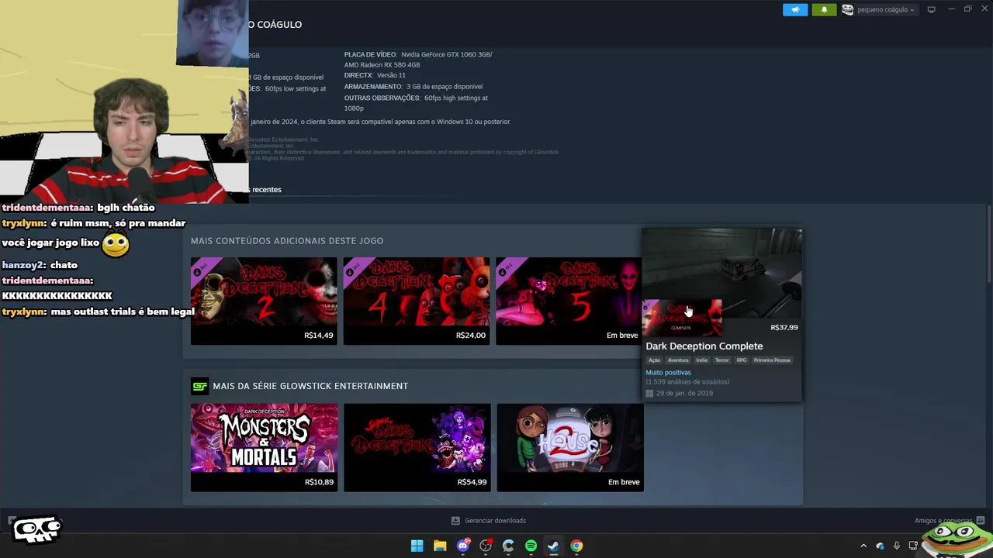
Task: Click the friends chat icon in the corner
Action: pyautogui.click(x=981, y=520)
